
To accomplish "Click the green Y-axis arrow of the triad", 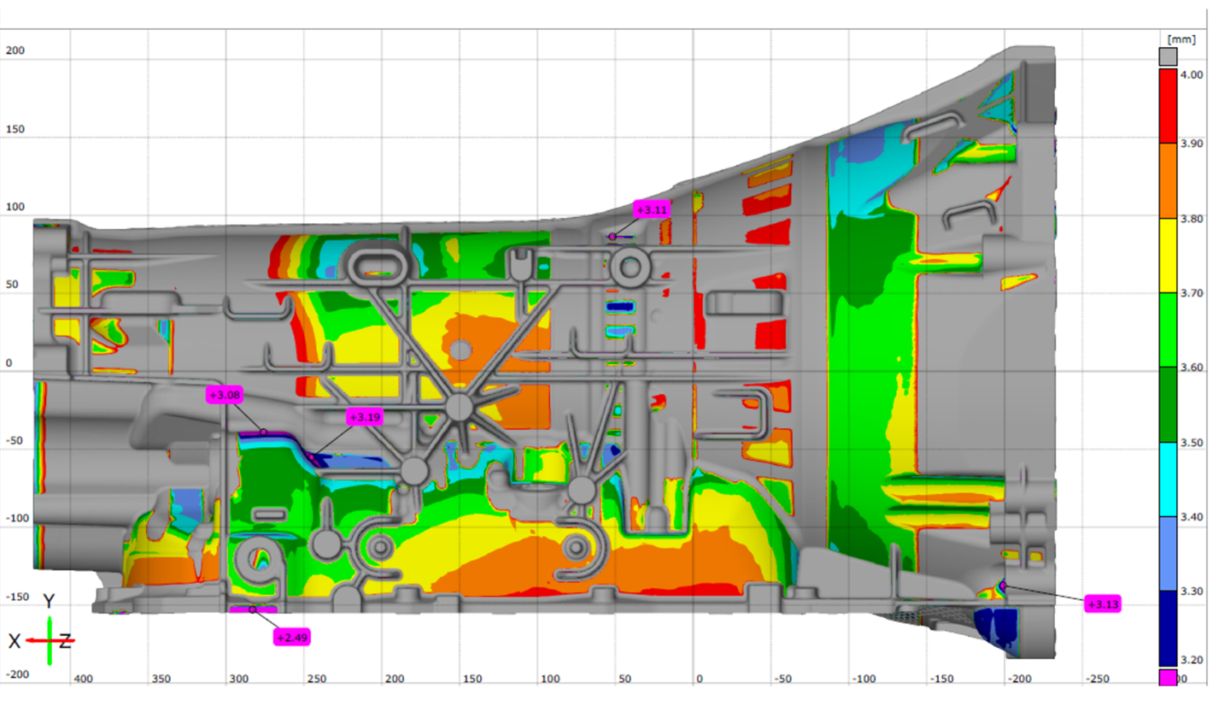I will [x=50, y=639].
